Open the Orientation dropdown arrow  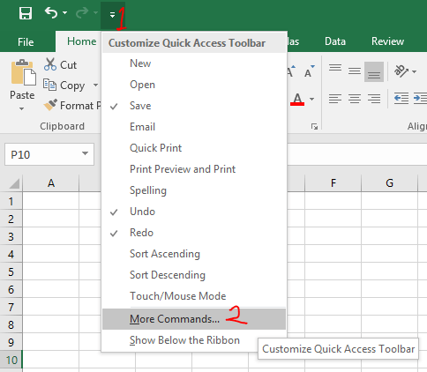pyautogui.click(x=414, y=71)
